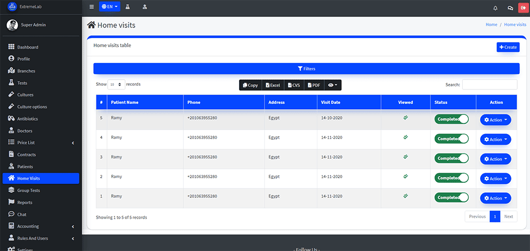
Task: Open the EN language dropdown
Action: (x=110, y=7)
